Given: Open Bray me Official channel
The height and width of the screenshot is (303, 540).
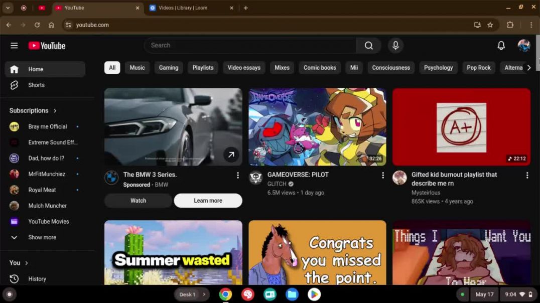Looking at the screenshot, I should click(x=45, y=127).
